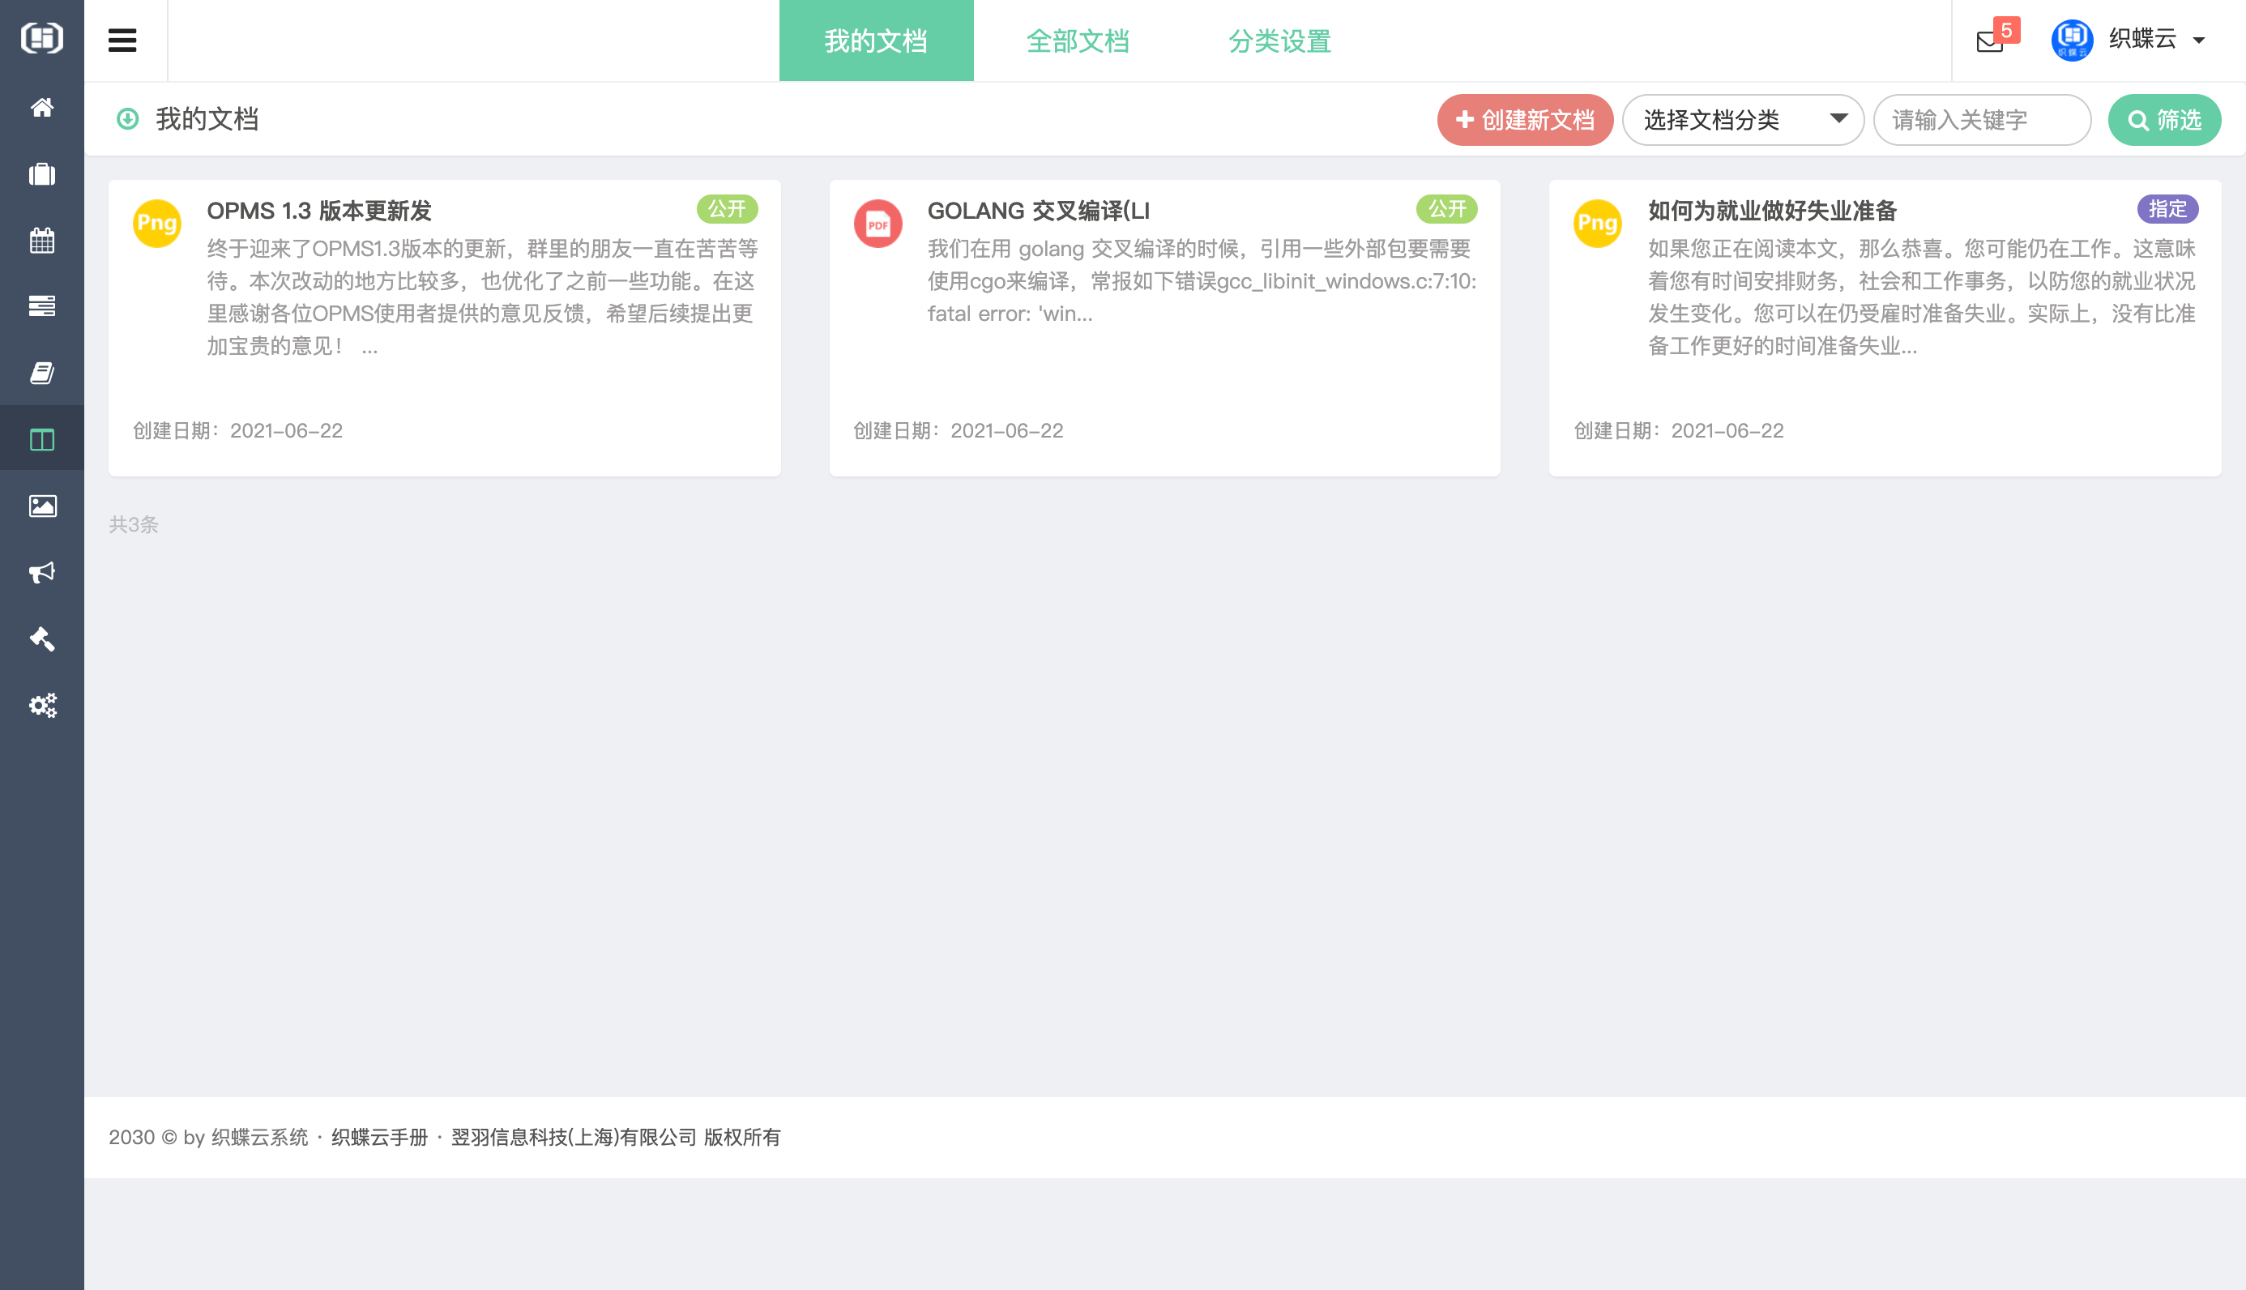Open the gavel icon in sidebar
2246x1290 pixels.
coord(41,639)
